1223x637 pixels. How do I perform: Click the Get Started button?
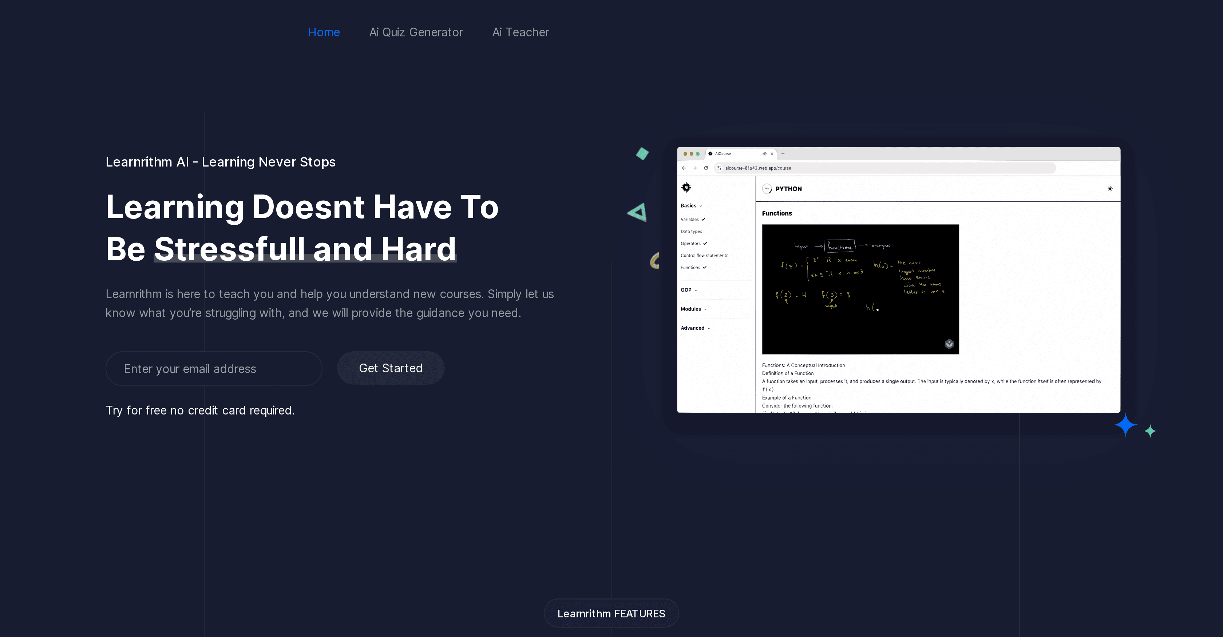[390, 368]
